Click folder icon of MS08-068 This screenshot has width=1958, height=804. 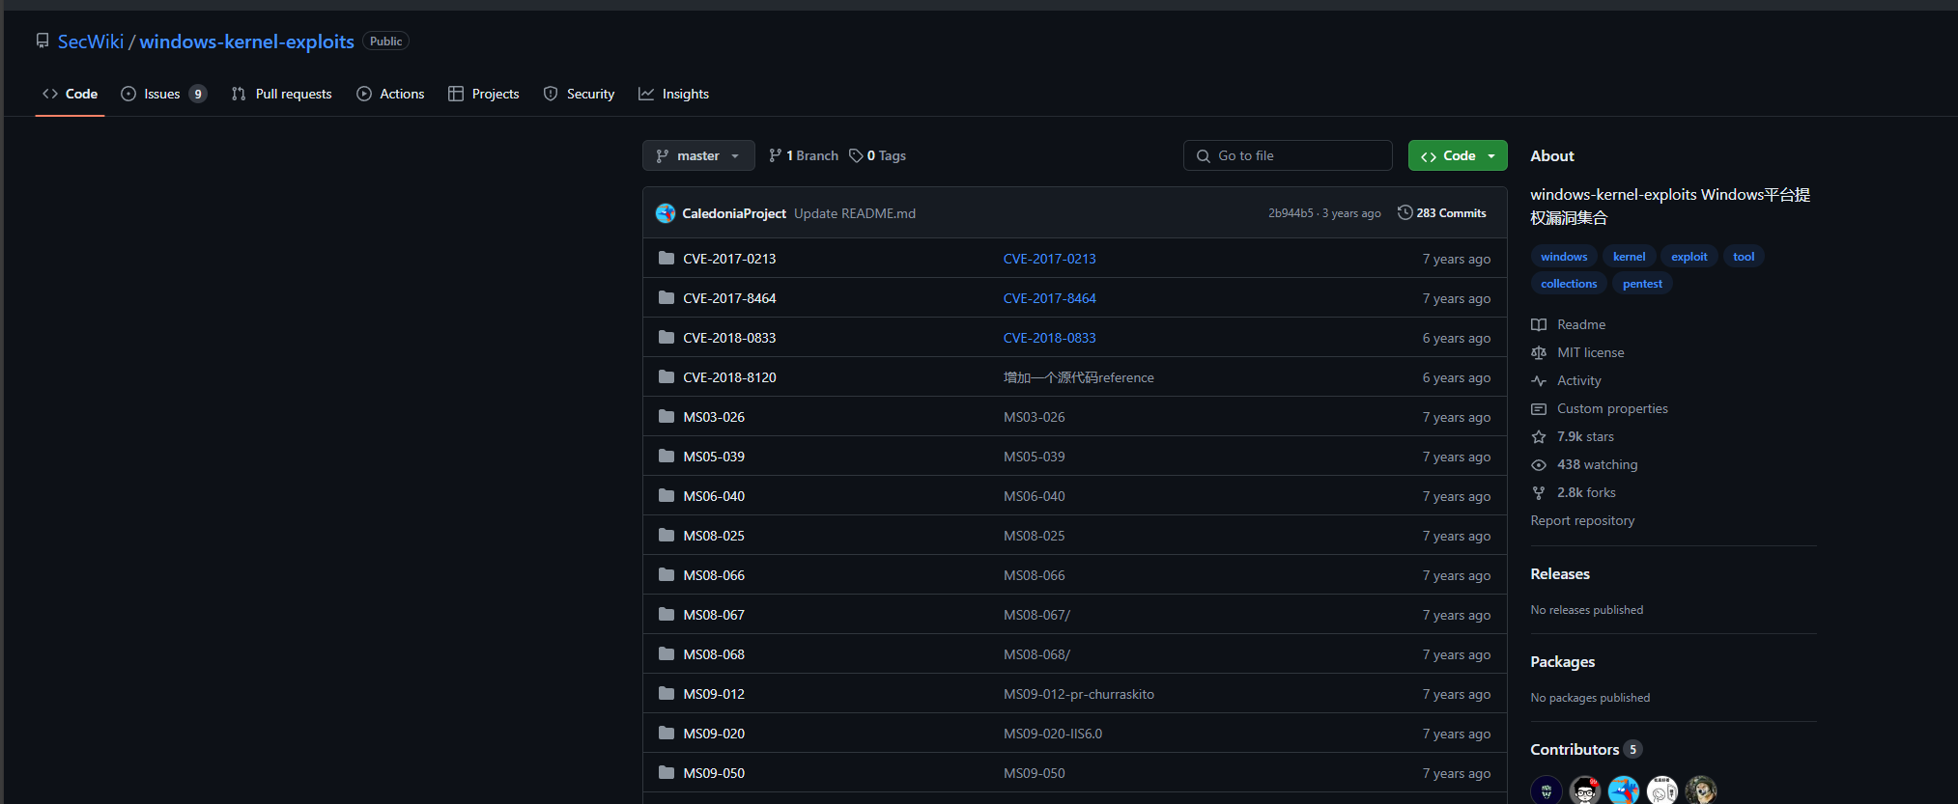[667, 653]
